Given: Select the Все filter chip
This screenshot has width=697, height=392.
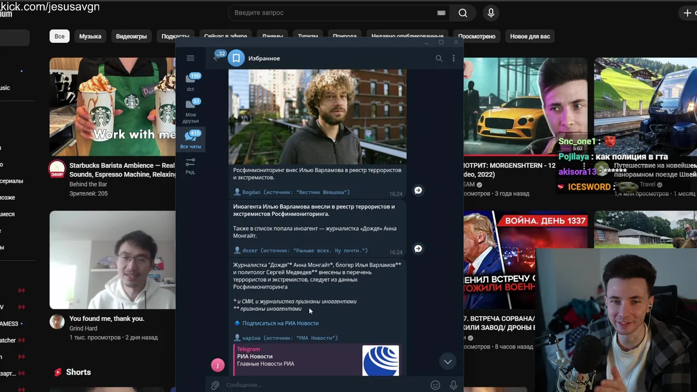Looking at the screenshot, I should pos(59,36).
